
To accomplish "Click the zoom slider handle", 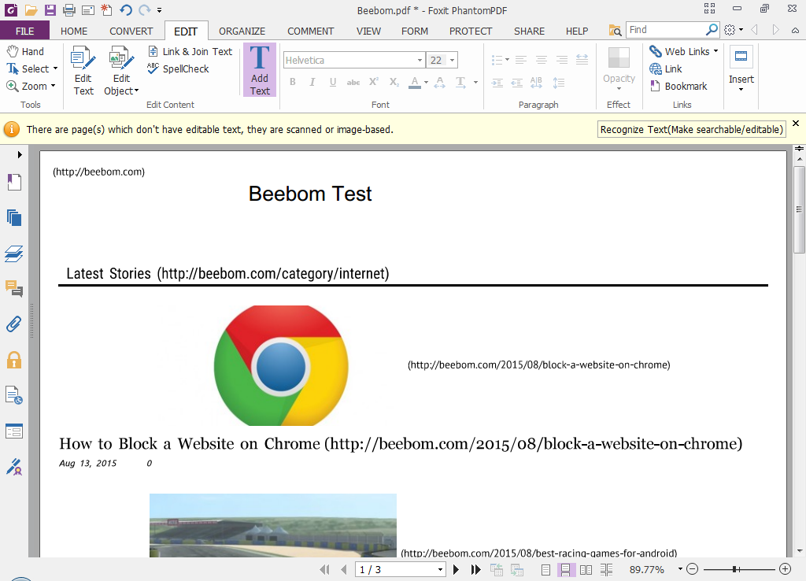I will (736, 568).
